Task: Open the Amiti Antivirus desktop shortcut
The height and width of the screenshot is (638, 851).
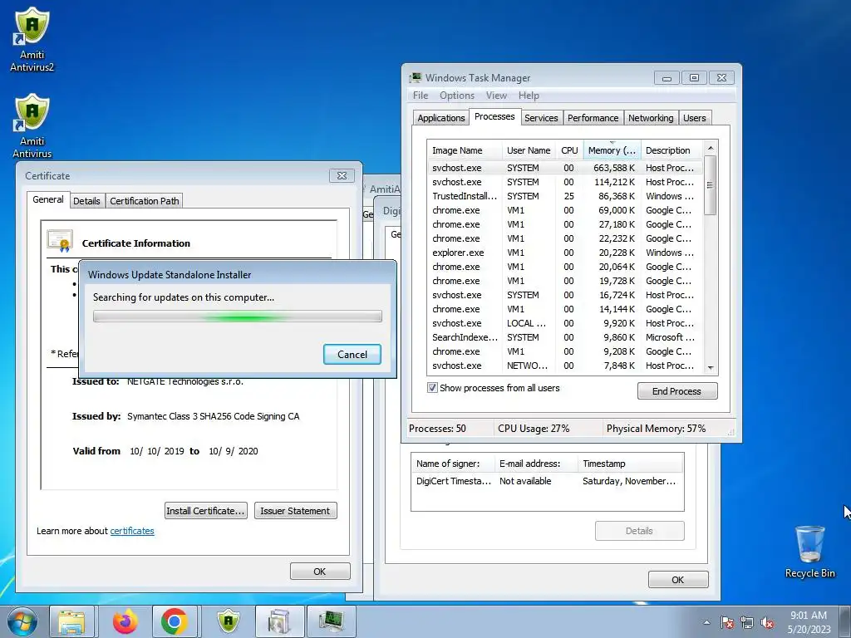Action: (x=32, y=126)
